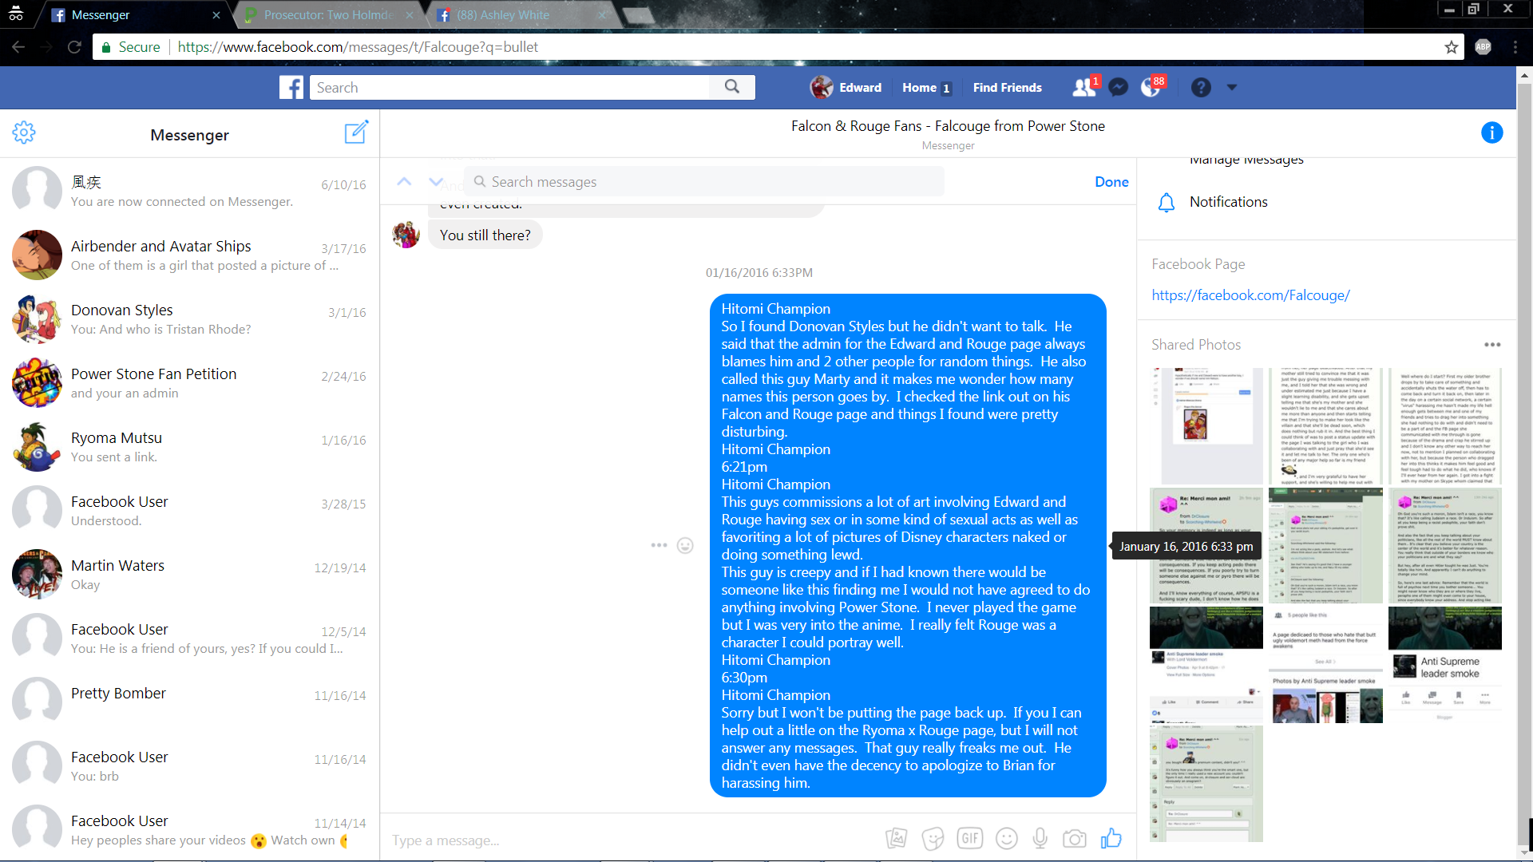The width and height of the screenshot is (1533, 862).
Task: Send a thumbs up like
Action: pyautogui.click(x=1111, y=838)
